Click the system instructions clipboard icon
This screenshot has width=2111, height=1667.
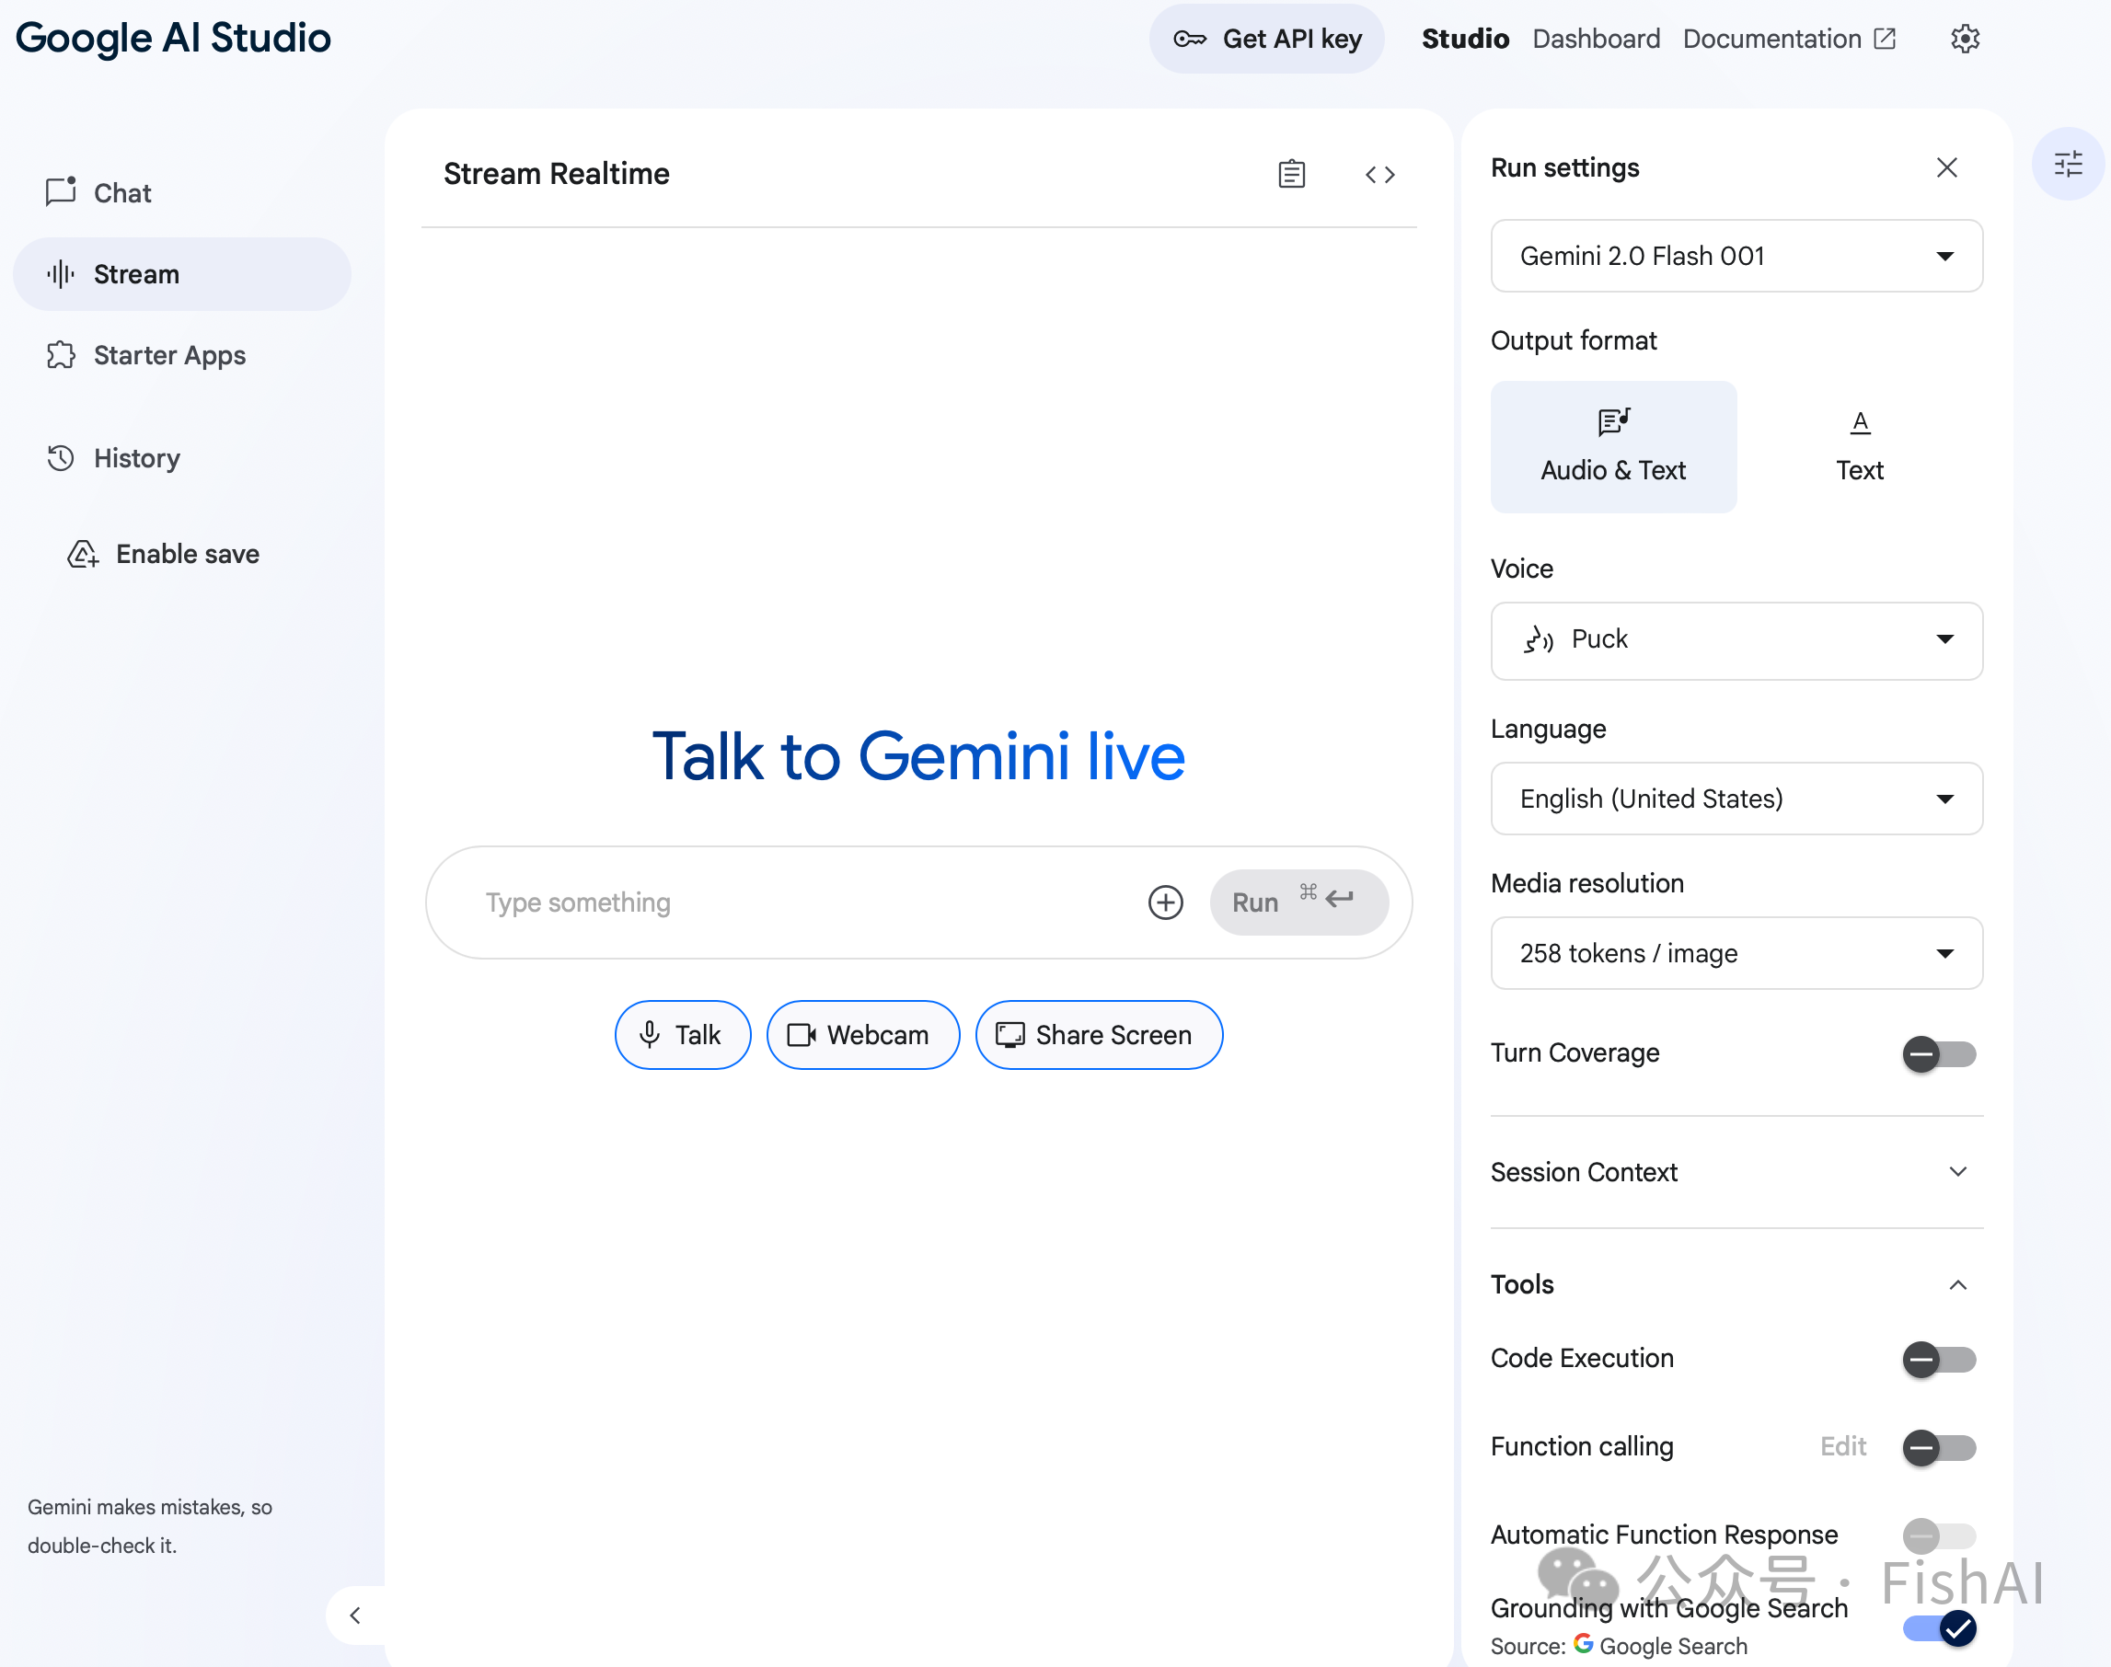coord(1292,174)
